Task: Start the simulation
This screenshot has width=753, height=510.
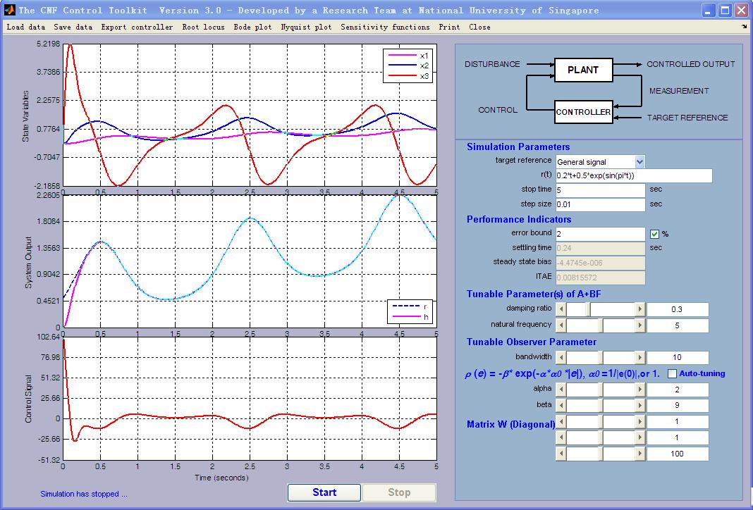Action: [x=324, y=492]
